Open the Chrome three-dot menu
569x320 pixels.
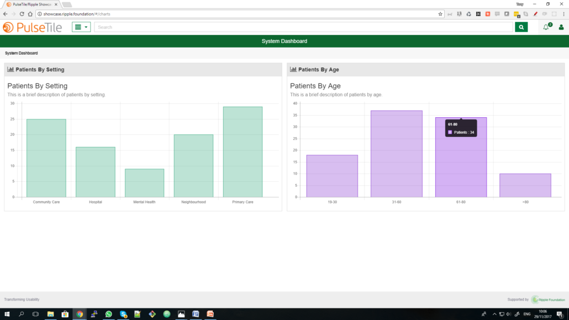(563, 14)
